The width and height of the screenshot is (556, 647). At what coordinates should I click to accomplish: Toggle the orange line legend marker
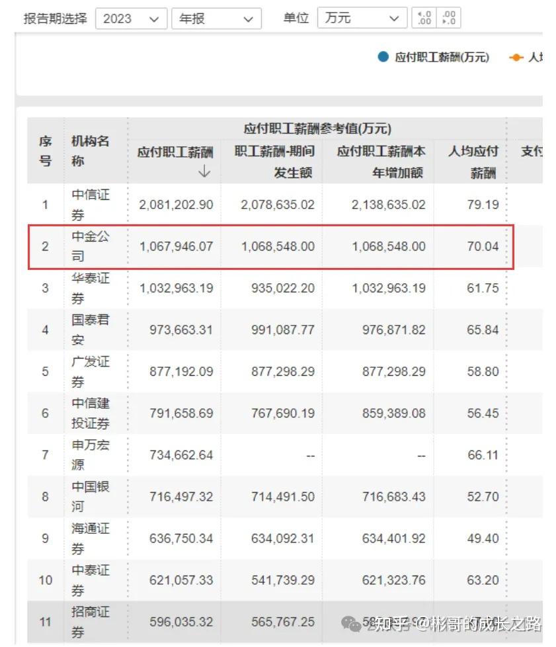(x=516, y=58)
